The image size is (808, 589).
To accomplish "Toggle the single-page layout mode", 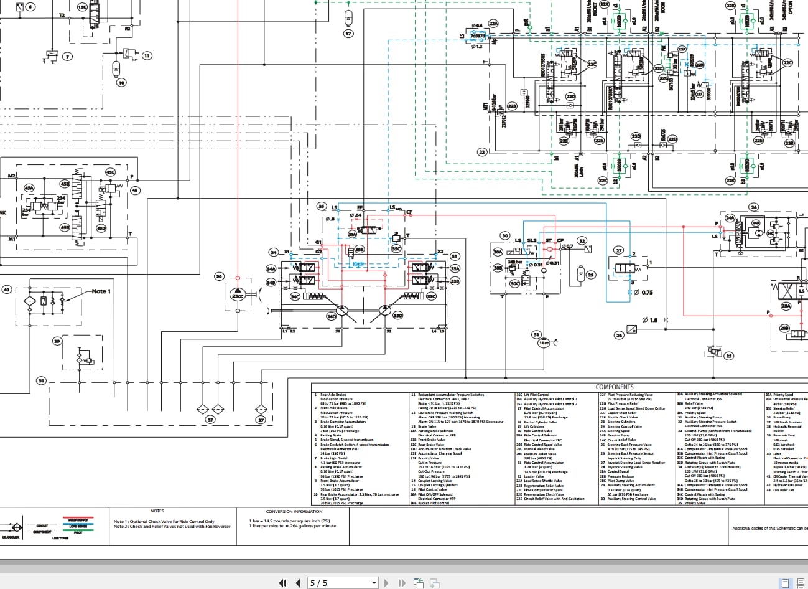I will (786, 583).
